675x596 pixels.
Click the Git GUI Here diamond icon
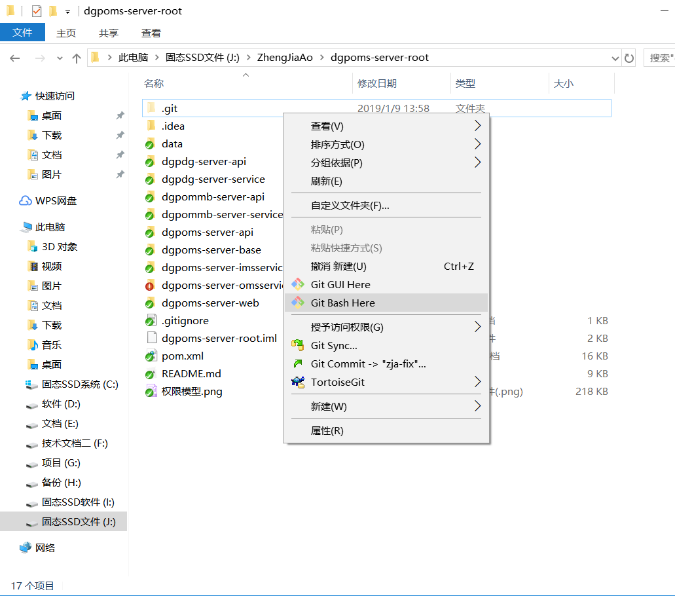point(297,284)
